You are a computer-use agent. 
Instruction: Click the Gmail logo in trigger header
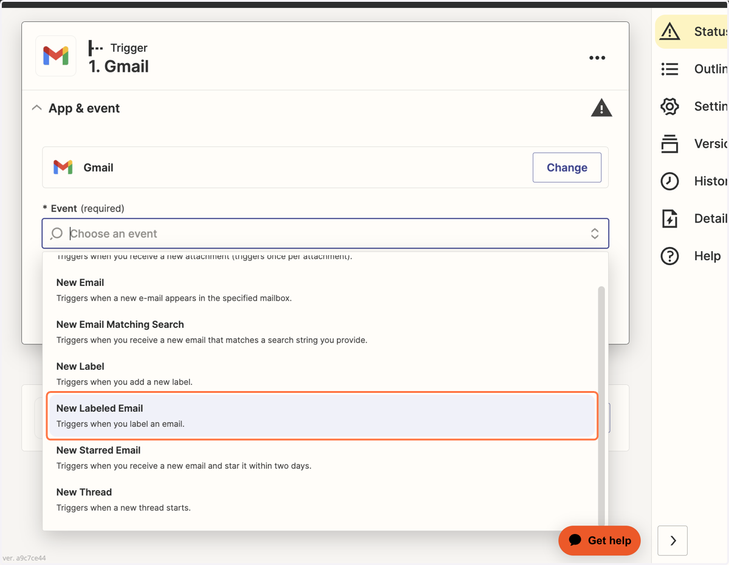coord(56,56)
